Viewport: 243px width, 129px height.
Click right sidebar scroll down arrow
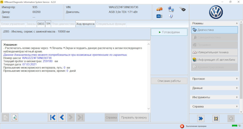(241, 112)
